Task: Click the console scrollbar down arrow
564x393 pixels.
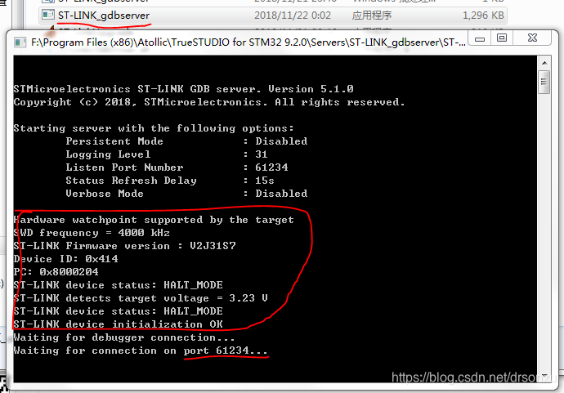Action: tap(544, 377)
